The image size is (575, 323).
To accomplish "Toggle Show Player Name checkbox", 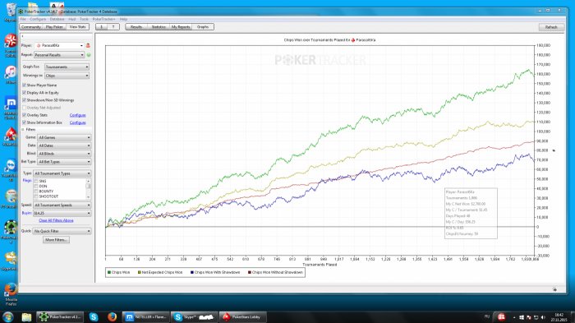I will pyautogui.click(x=24, y=85).
